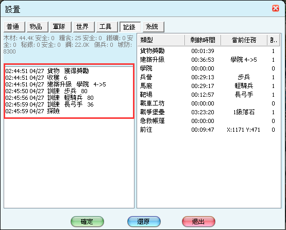The height and width of the screenshot is (230, 286).
Task: Select the 建築升級 學院 4->5 row
Action: coord(209,60)
